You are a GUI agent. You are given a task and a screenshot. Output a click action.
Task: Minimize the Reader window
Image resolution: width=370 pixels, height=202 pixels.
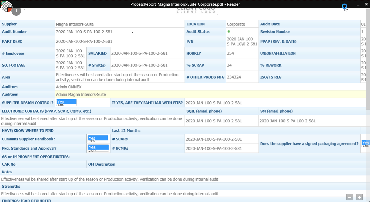tap(358, 4)
